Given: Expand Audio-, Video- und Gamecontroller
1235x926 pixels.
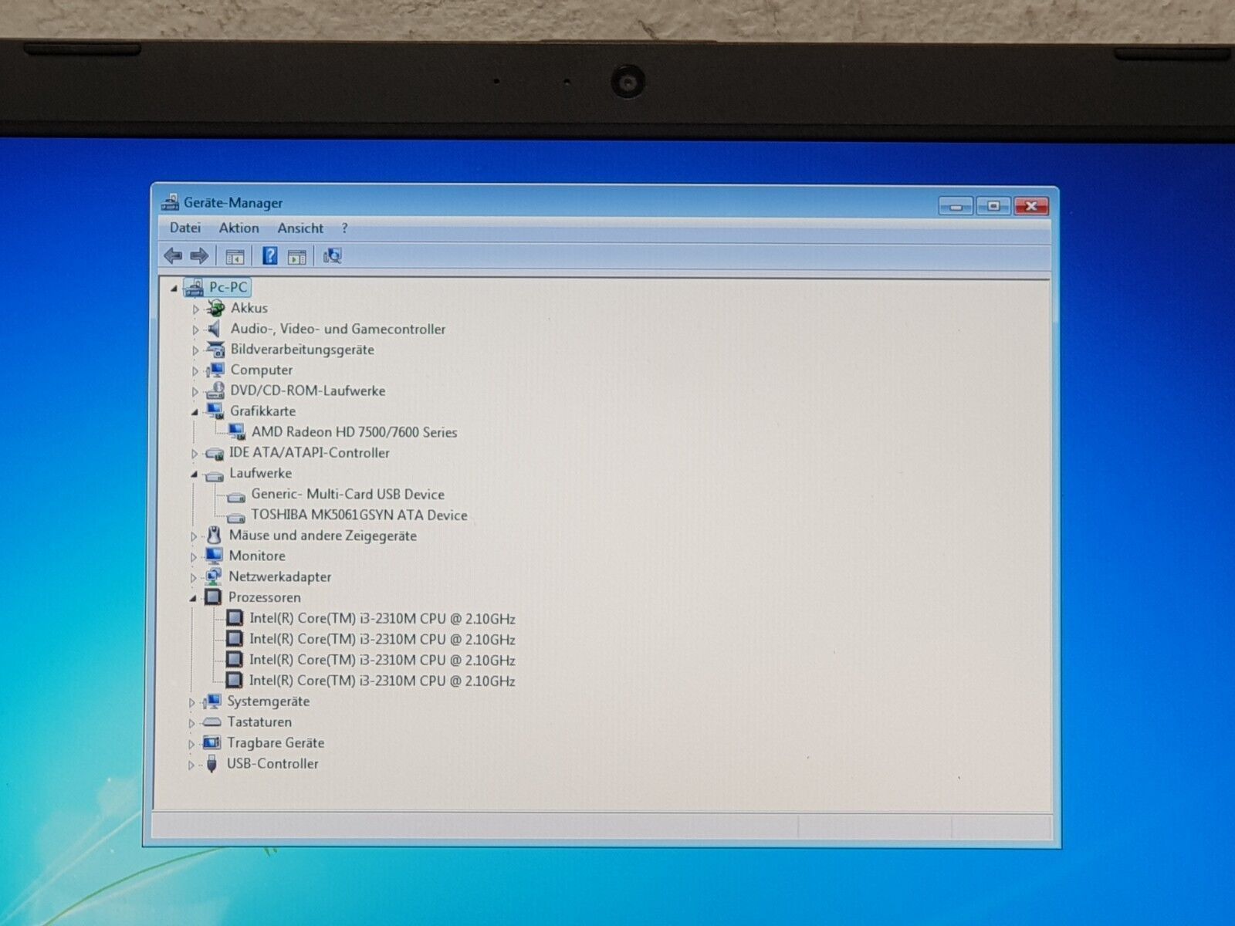Looking at the screenshot, I should pyautogui.click(x=195, y=330).
